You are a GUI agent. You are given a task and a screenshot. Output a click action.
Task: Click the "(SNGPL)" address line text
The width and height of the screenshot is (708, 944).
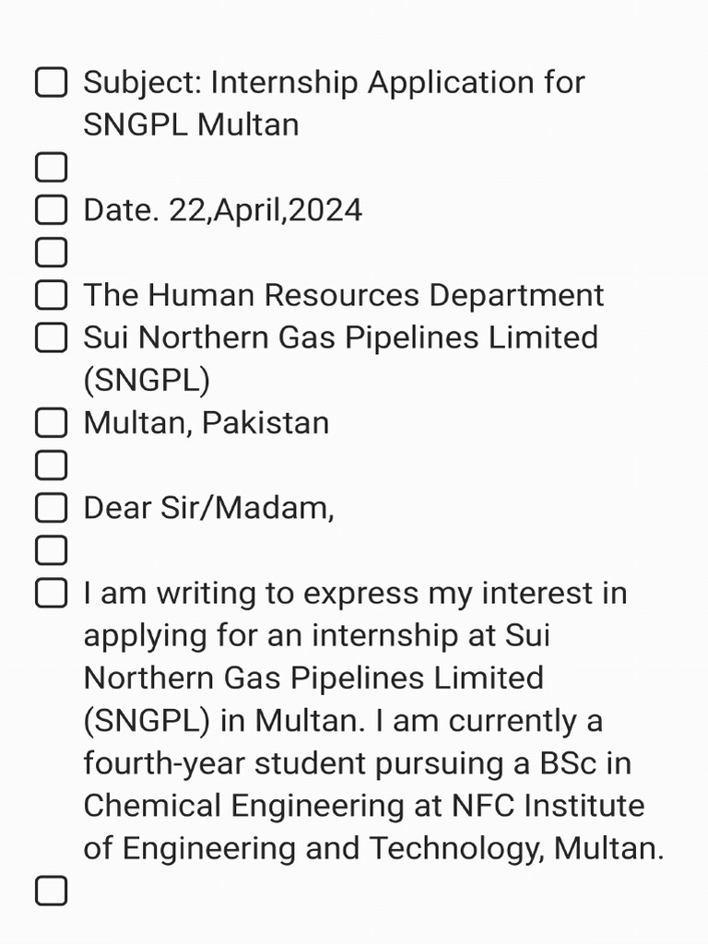point(147,380)
